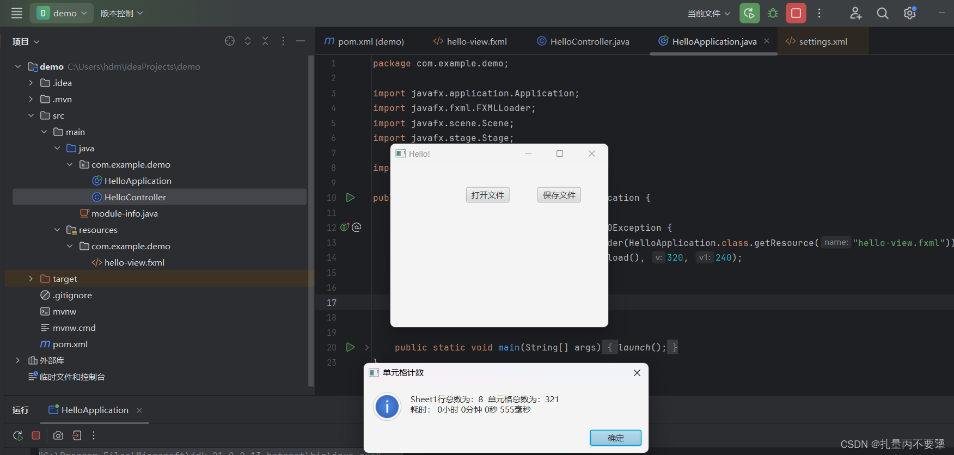The image size is (954, 455).
Task: Click the @ annotation gutter icon on line 12
Action: (x=357, y=227)
